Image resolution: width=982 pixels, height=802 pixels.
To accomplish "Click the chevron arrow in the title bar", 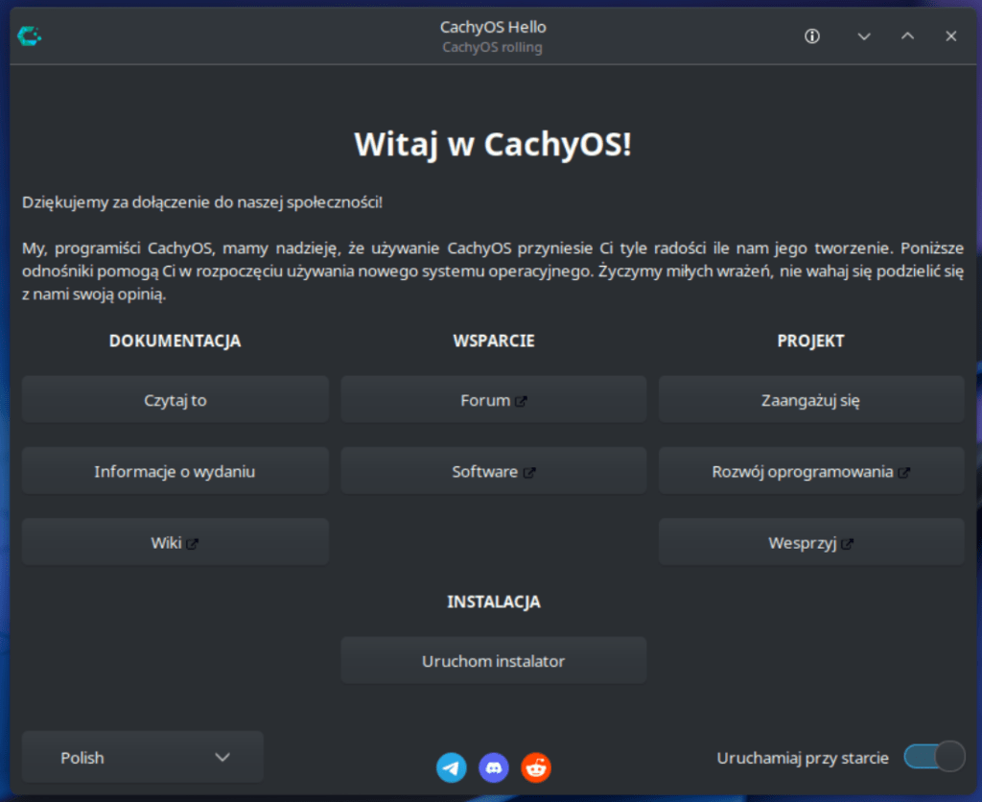I will (864, 35).
